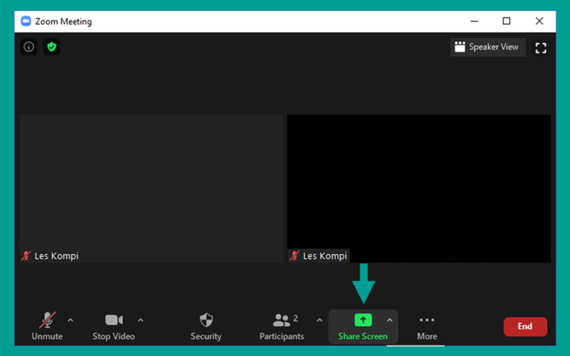Close the Zoom Meeting window

[x=539, y=21]
